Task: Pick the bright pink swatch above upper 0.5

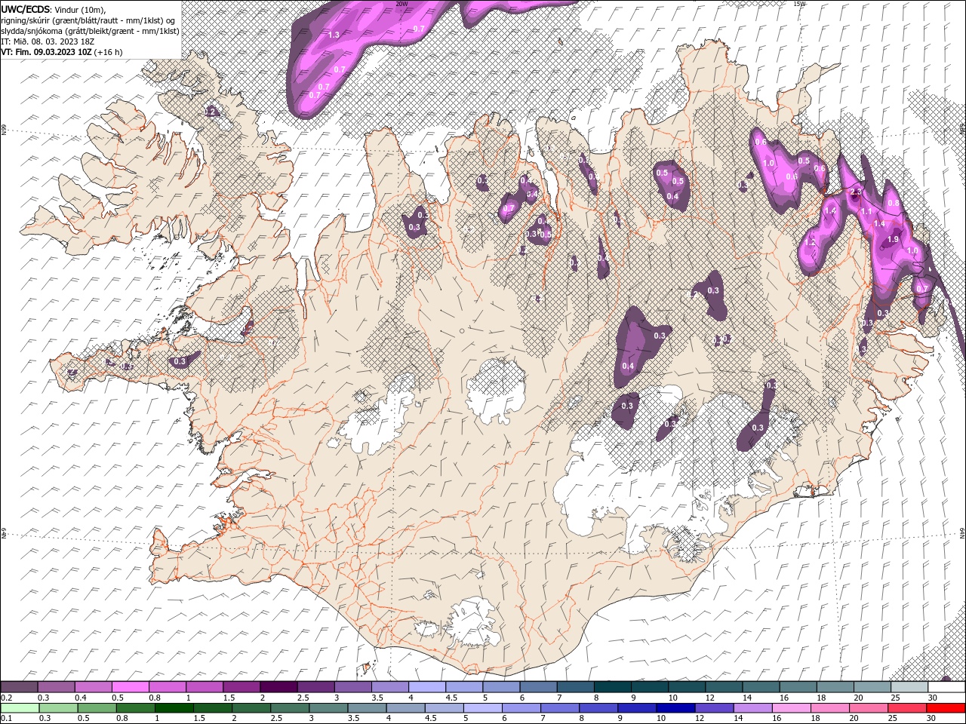Action: pyautogui.click(x=131, y=687)
